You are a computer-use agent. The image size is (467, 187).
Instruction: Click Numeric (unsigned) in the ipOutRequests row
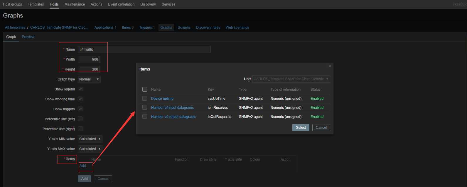(286, 117)
